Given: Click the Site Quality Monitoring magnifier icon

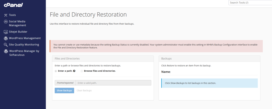Looking at the screenshot, I should pyautogui.click(x=6, y=45).
